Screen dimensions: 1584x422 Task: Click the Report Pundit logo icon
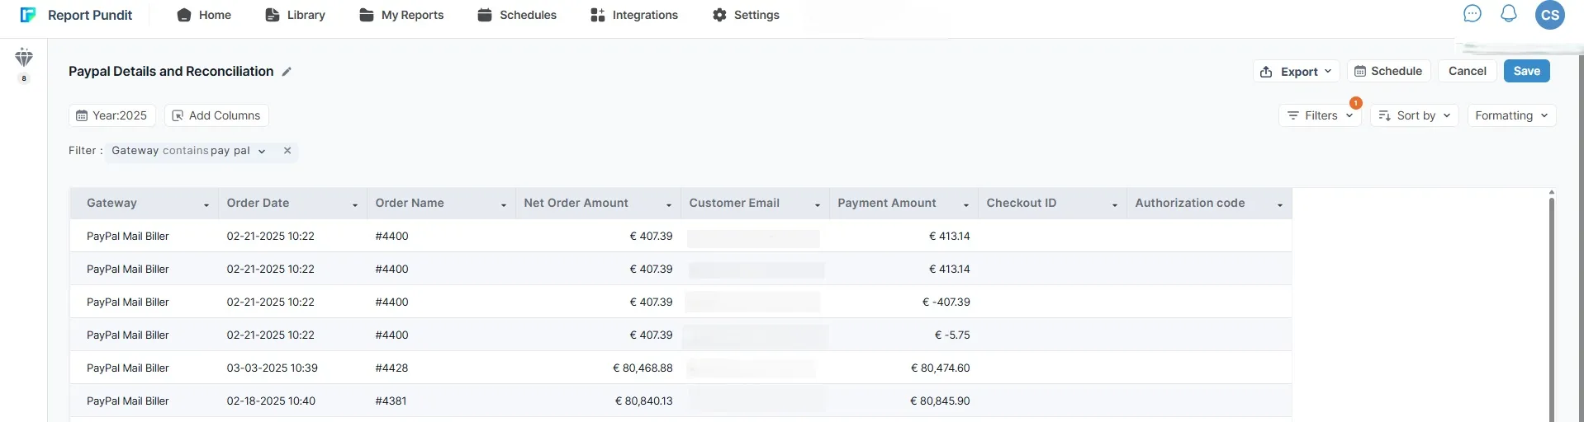click(28, 15)
